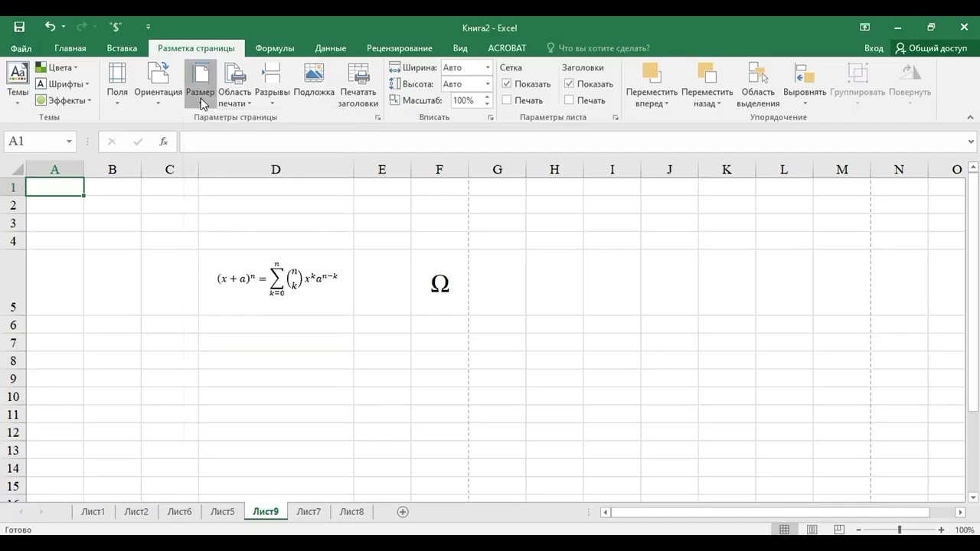Click the binomial formula equation object
The image size is (980, 551).
click(277, 279)
